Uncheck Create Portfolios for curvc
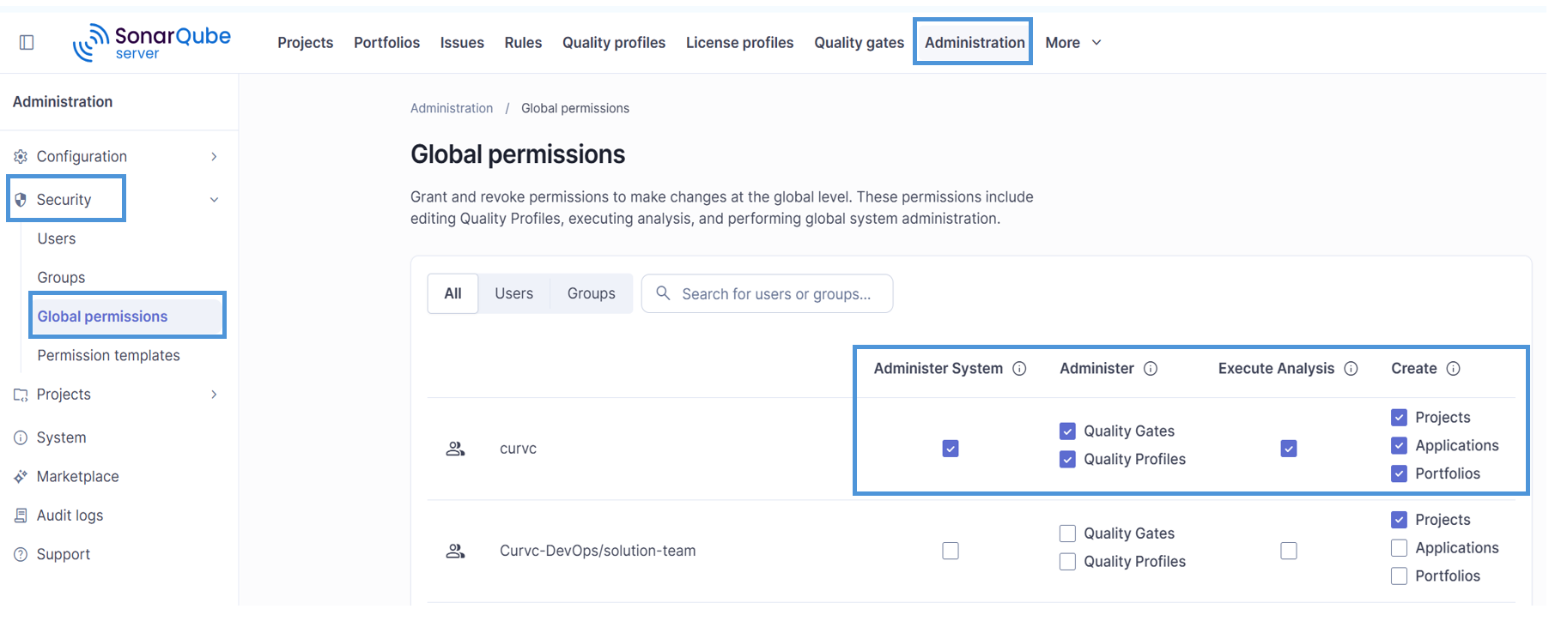This screenshot has width=1549, height=633. (x=1399, y=473)
